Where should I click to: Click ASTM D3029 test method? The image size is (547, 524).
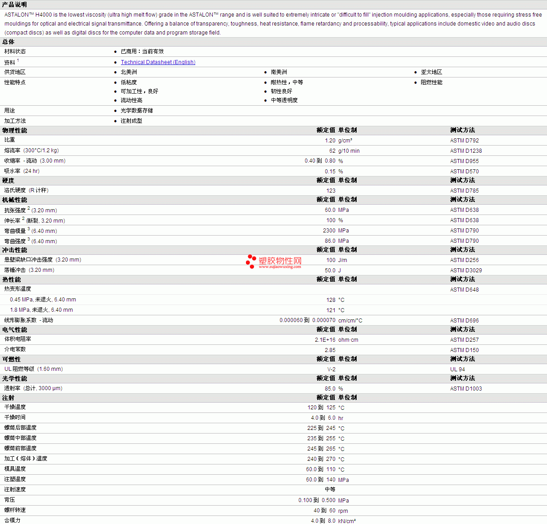(466, 271)
